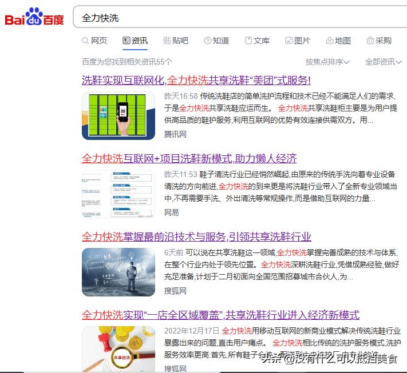The image size is (407, 373).
Task: Click the timestamp 昨天16:58
Action: tap(181, 96)
